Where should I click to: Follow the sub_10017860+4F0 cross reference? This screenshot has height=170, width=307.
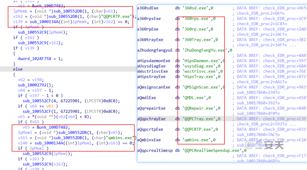pyautogui.click(x=258, y=113)
